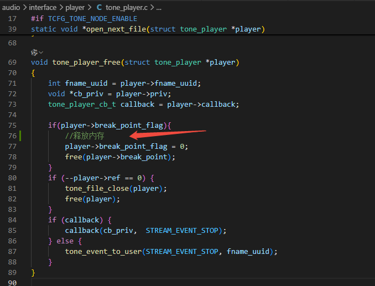The height and width of the screenshot is (286, 375).
Task: Click line number 76 in the gutter
Action: point(12,136)
